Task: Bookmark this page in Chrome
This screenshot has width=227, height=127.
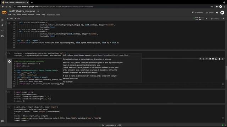Action: click(x=212, y=7)
